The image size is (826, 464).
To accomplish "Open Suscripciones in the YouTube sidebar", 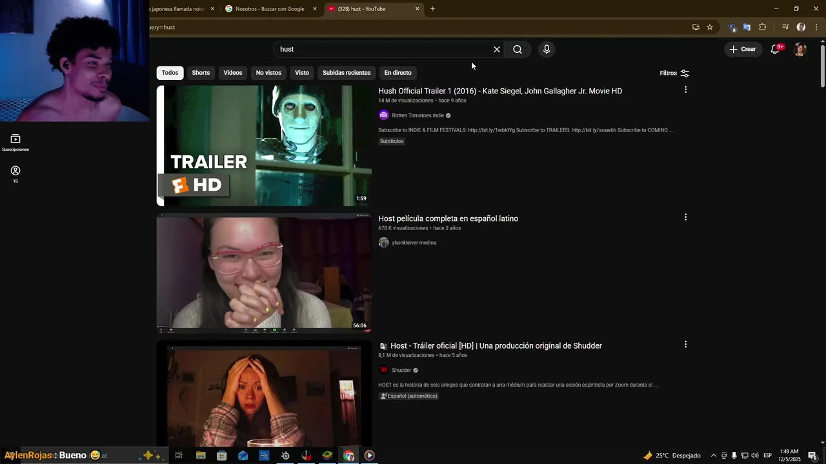I will pos(15,142).
